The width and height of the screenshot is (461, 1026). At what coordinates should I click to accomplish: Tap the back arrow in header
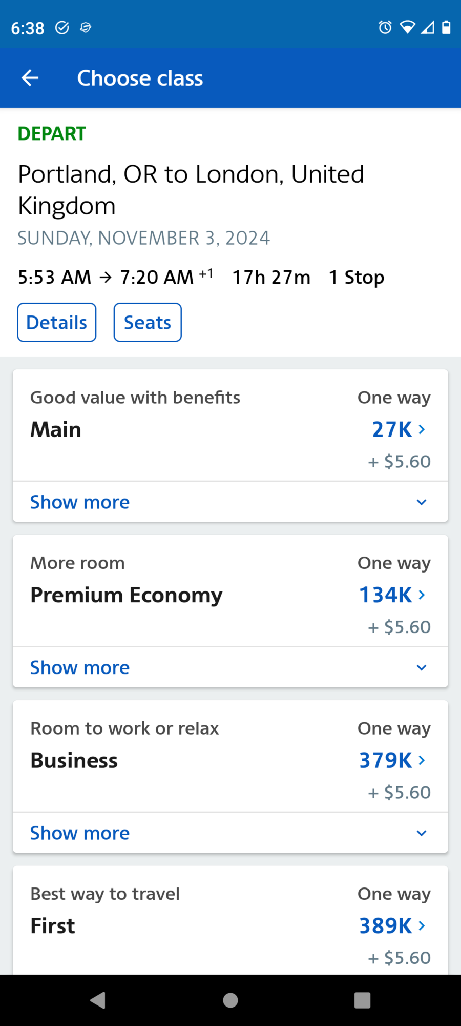point(30,78)
